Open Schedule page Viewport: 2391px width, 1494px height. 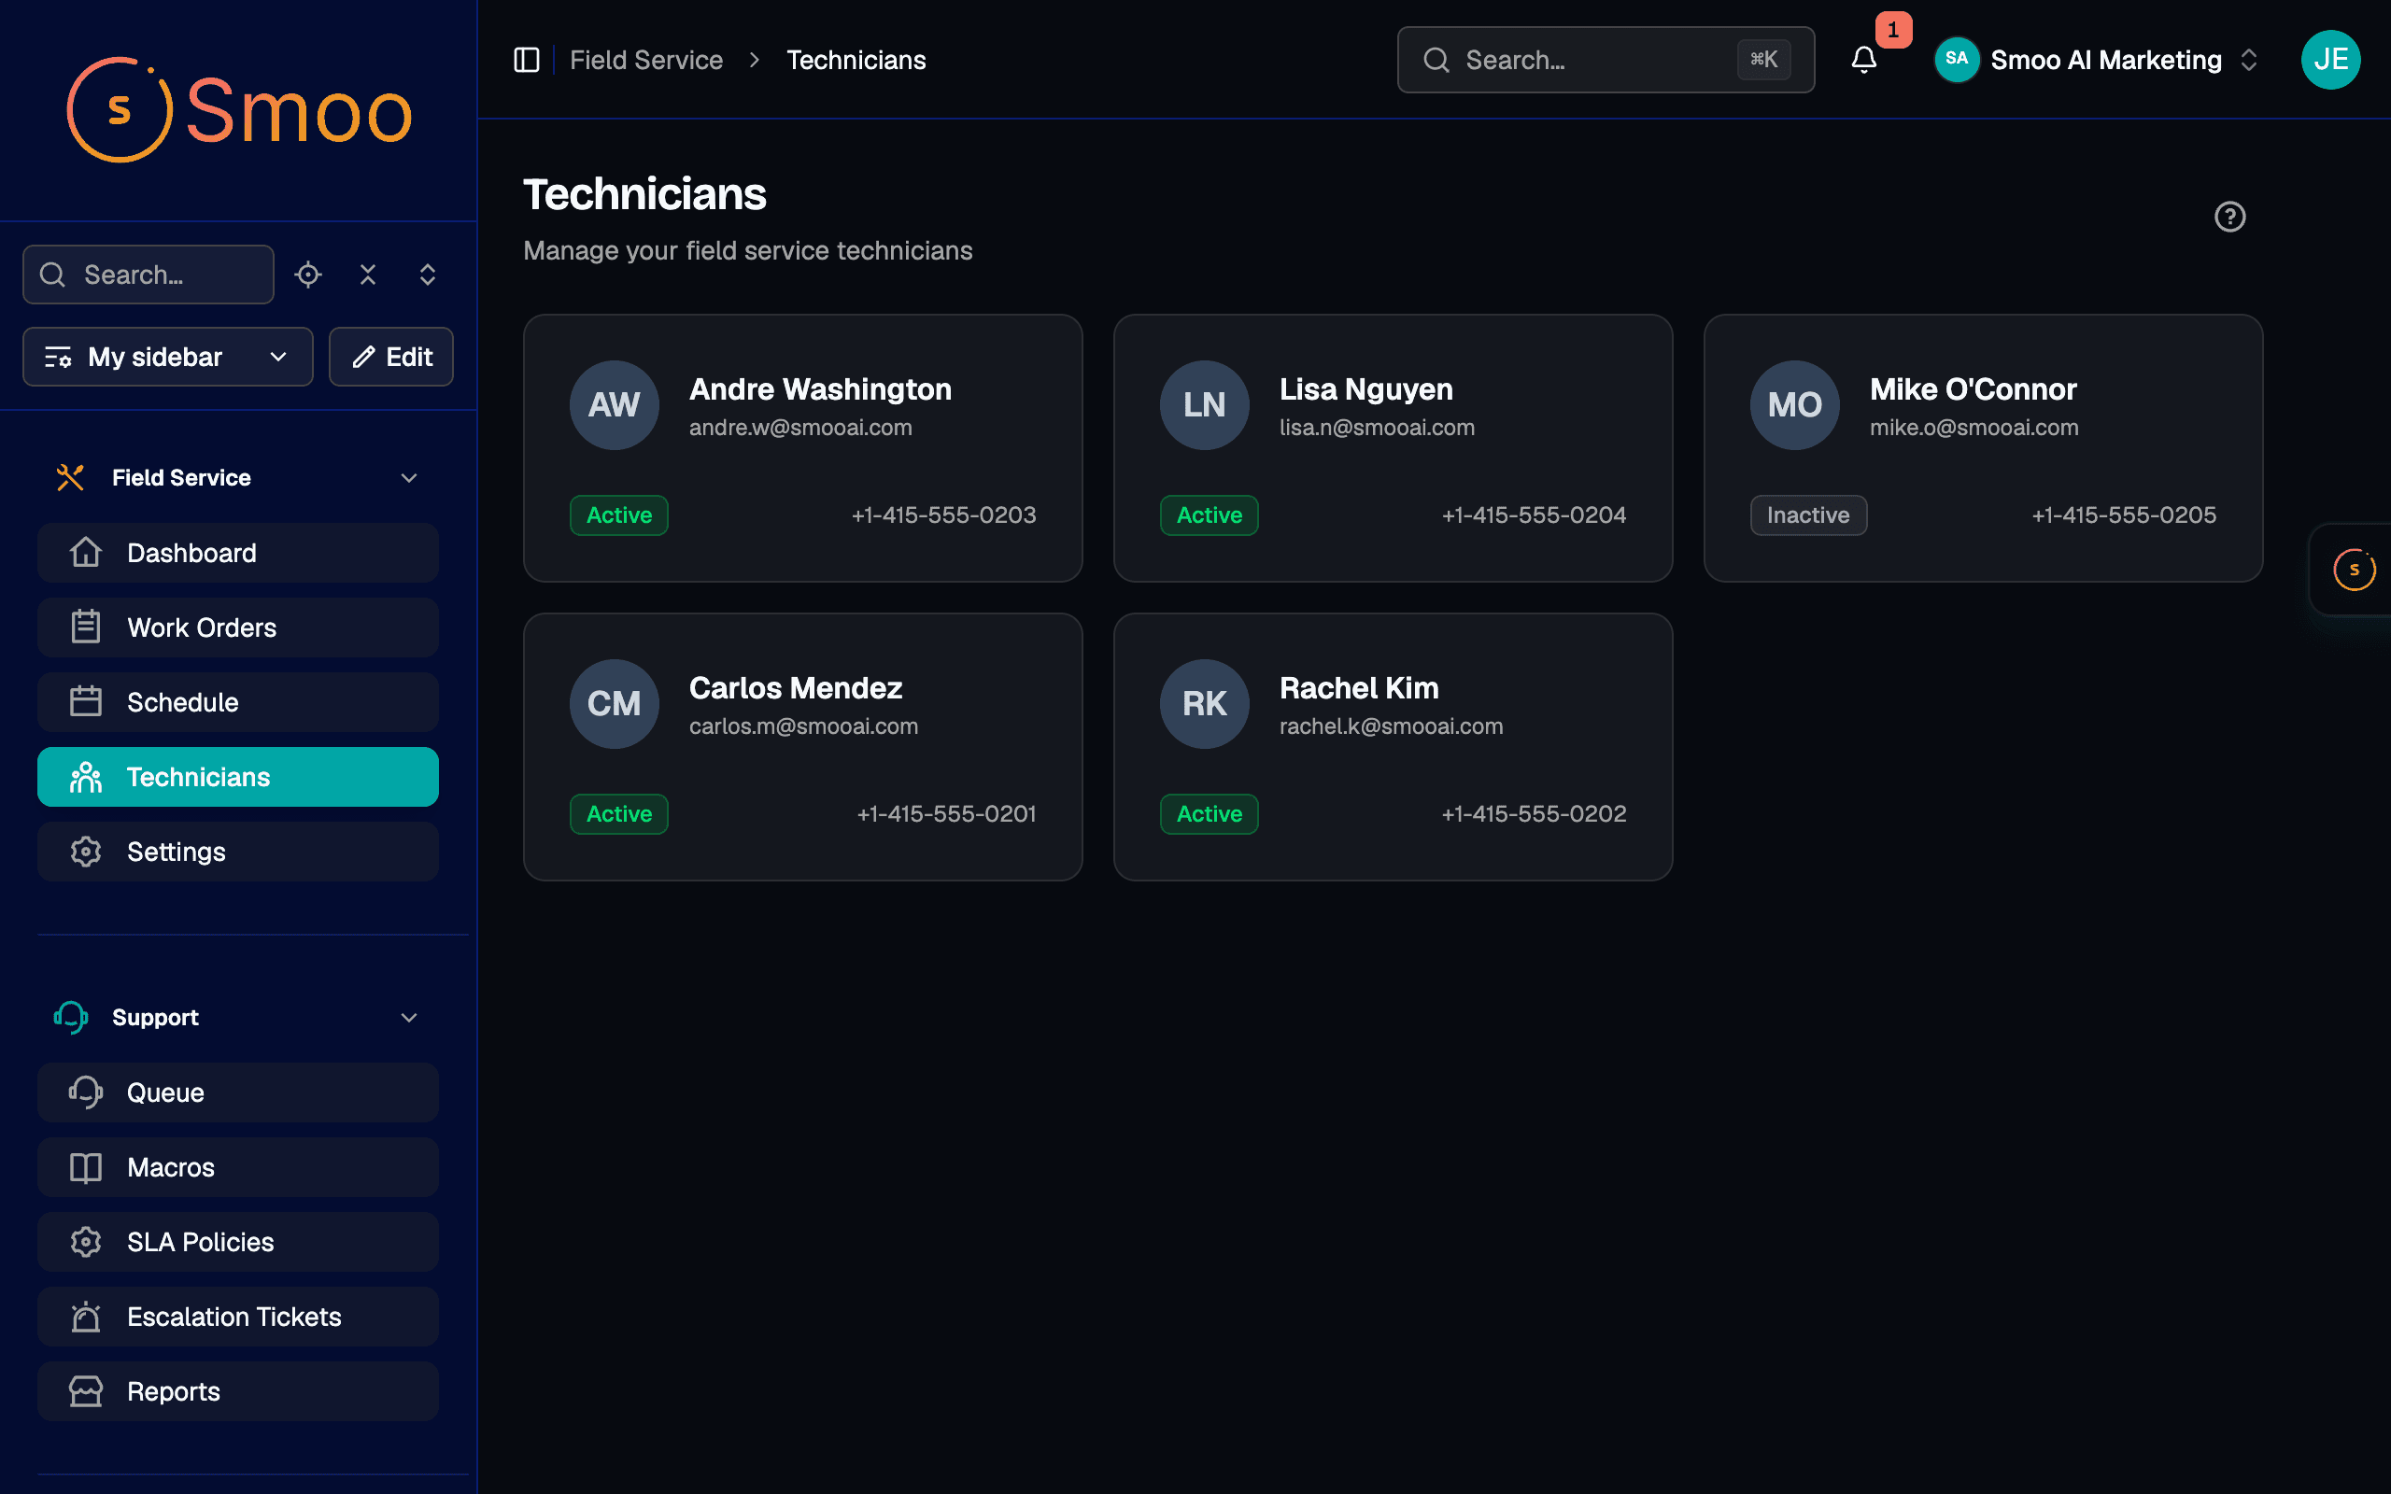(x=238, y=702)
